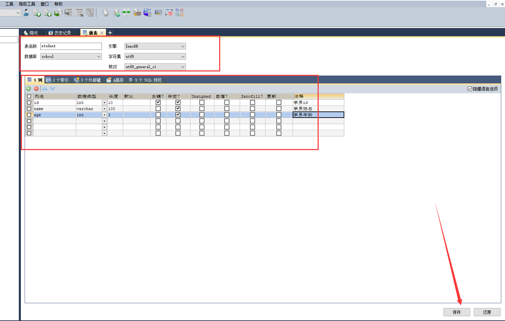
Task: Open data type dropdown for id row
Action: click(x=104, y=103)
